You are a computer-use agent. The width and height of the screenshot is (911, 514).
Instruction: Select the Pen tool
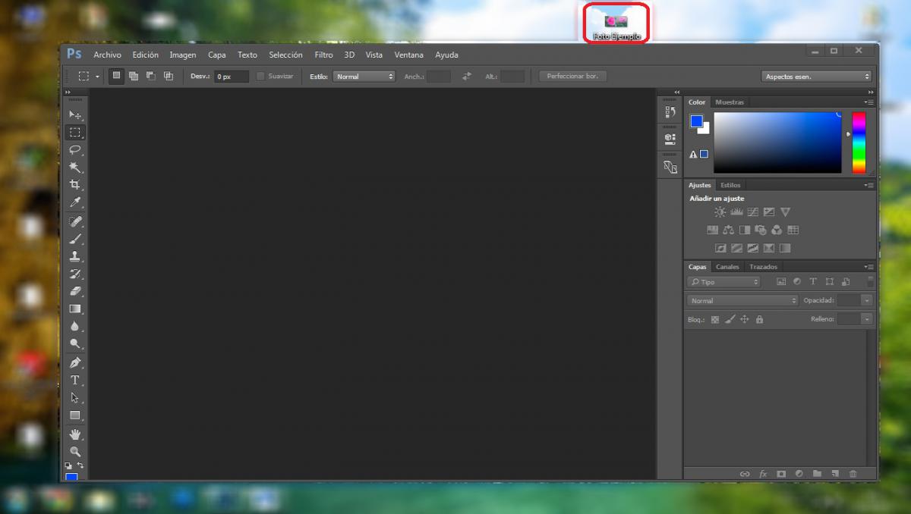pyautogui.click(x=75, y=362)
